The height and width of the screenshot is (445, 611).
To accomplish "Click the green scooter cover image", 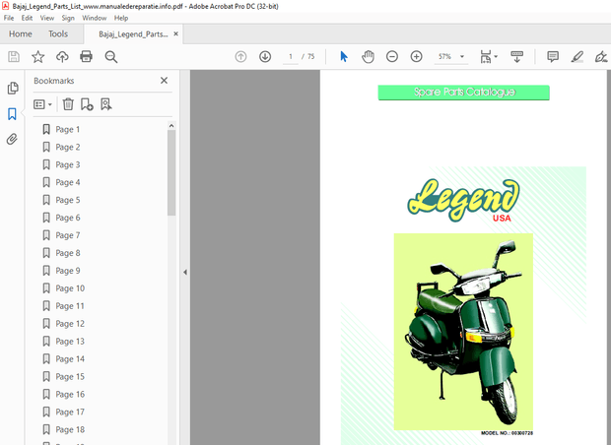I will pos(463,332).
